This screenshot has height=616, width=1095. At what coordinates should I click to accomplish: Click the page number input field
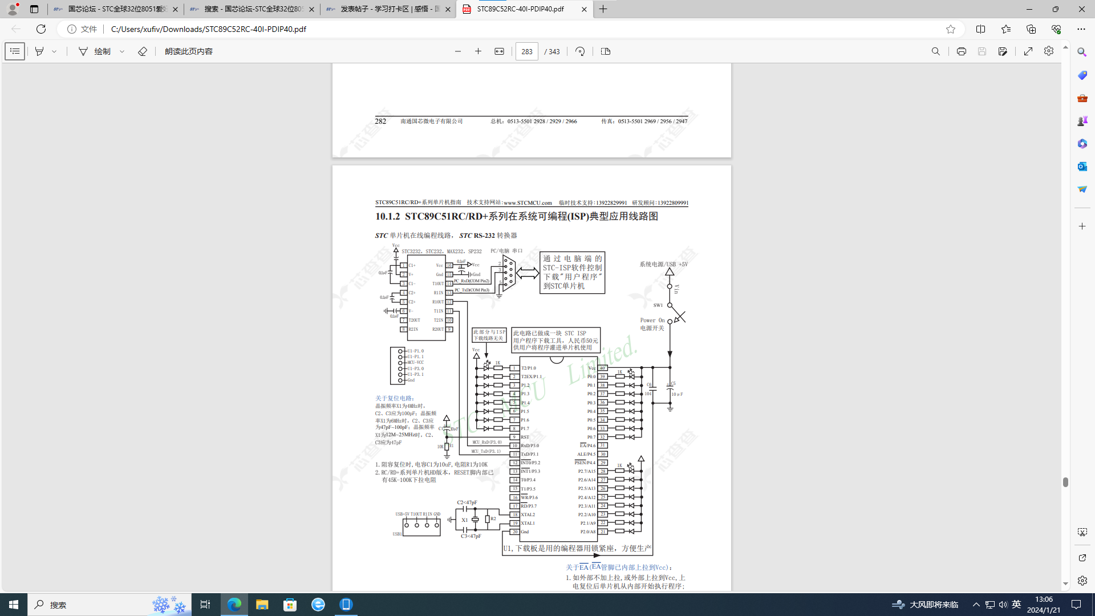(526, 51)
